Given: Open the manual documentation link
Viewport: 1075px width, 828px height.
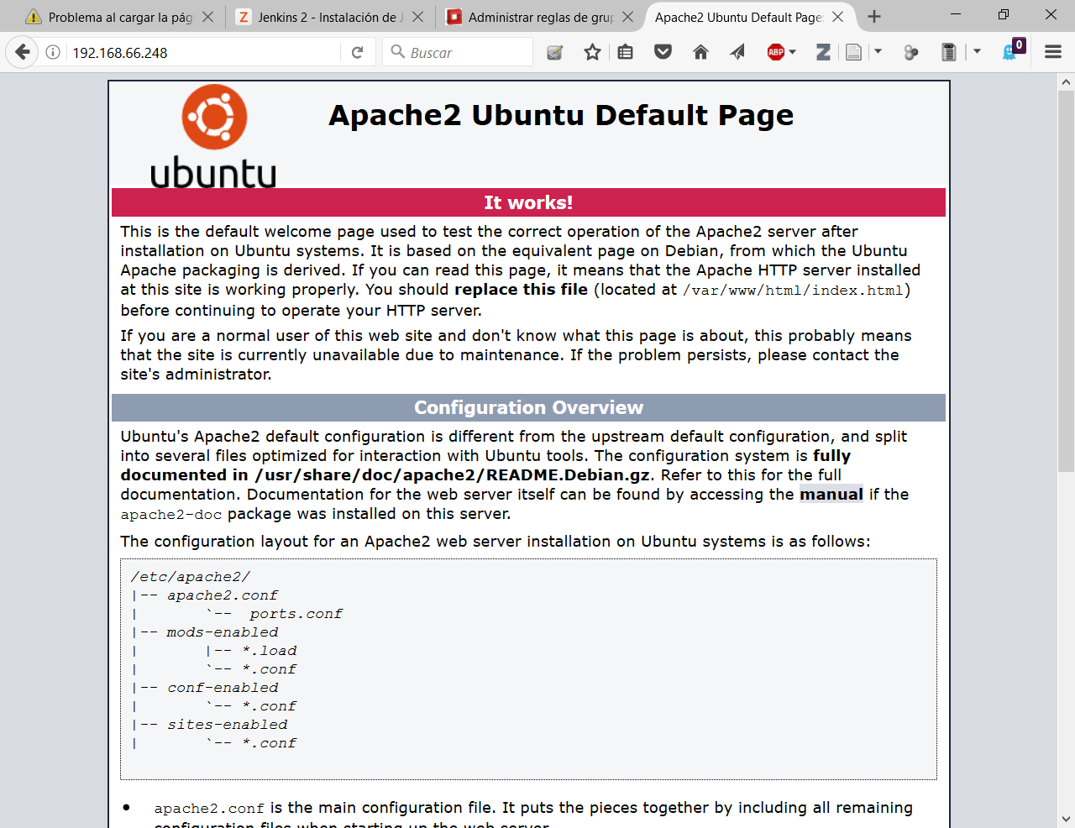Looking at the screenshot, I should pyautogui.click(x=831, y=494).
